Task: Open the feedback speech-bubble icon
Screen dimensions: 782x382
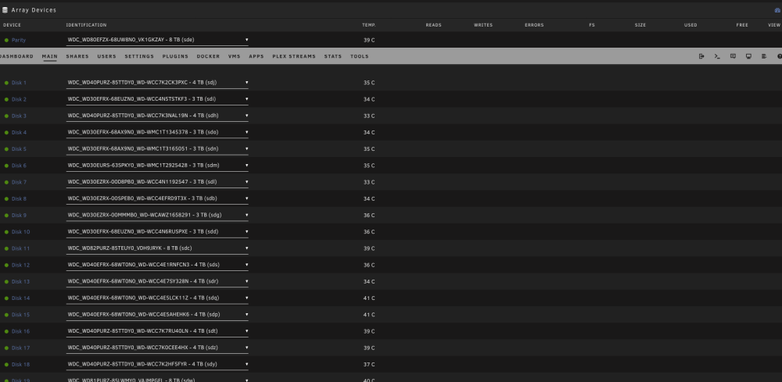Action: (x=733, y=56)
